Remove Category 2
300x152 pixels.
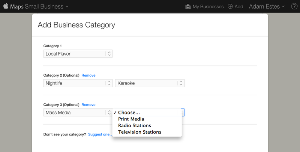88,75
